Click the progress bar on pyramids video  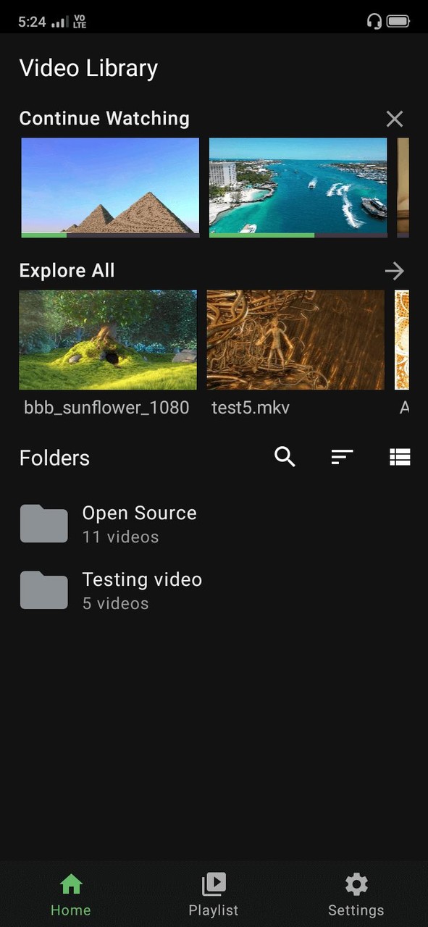109,235
